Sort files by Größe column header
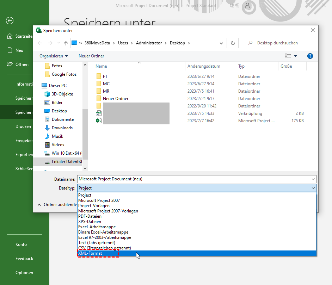The height and width of the screenshot is (285, 332). click(286, 66)
